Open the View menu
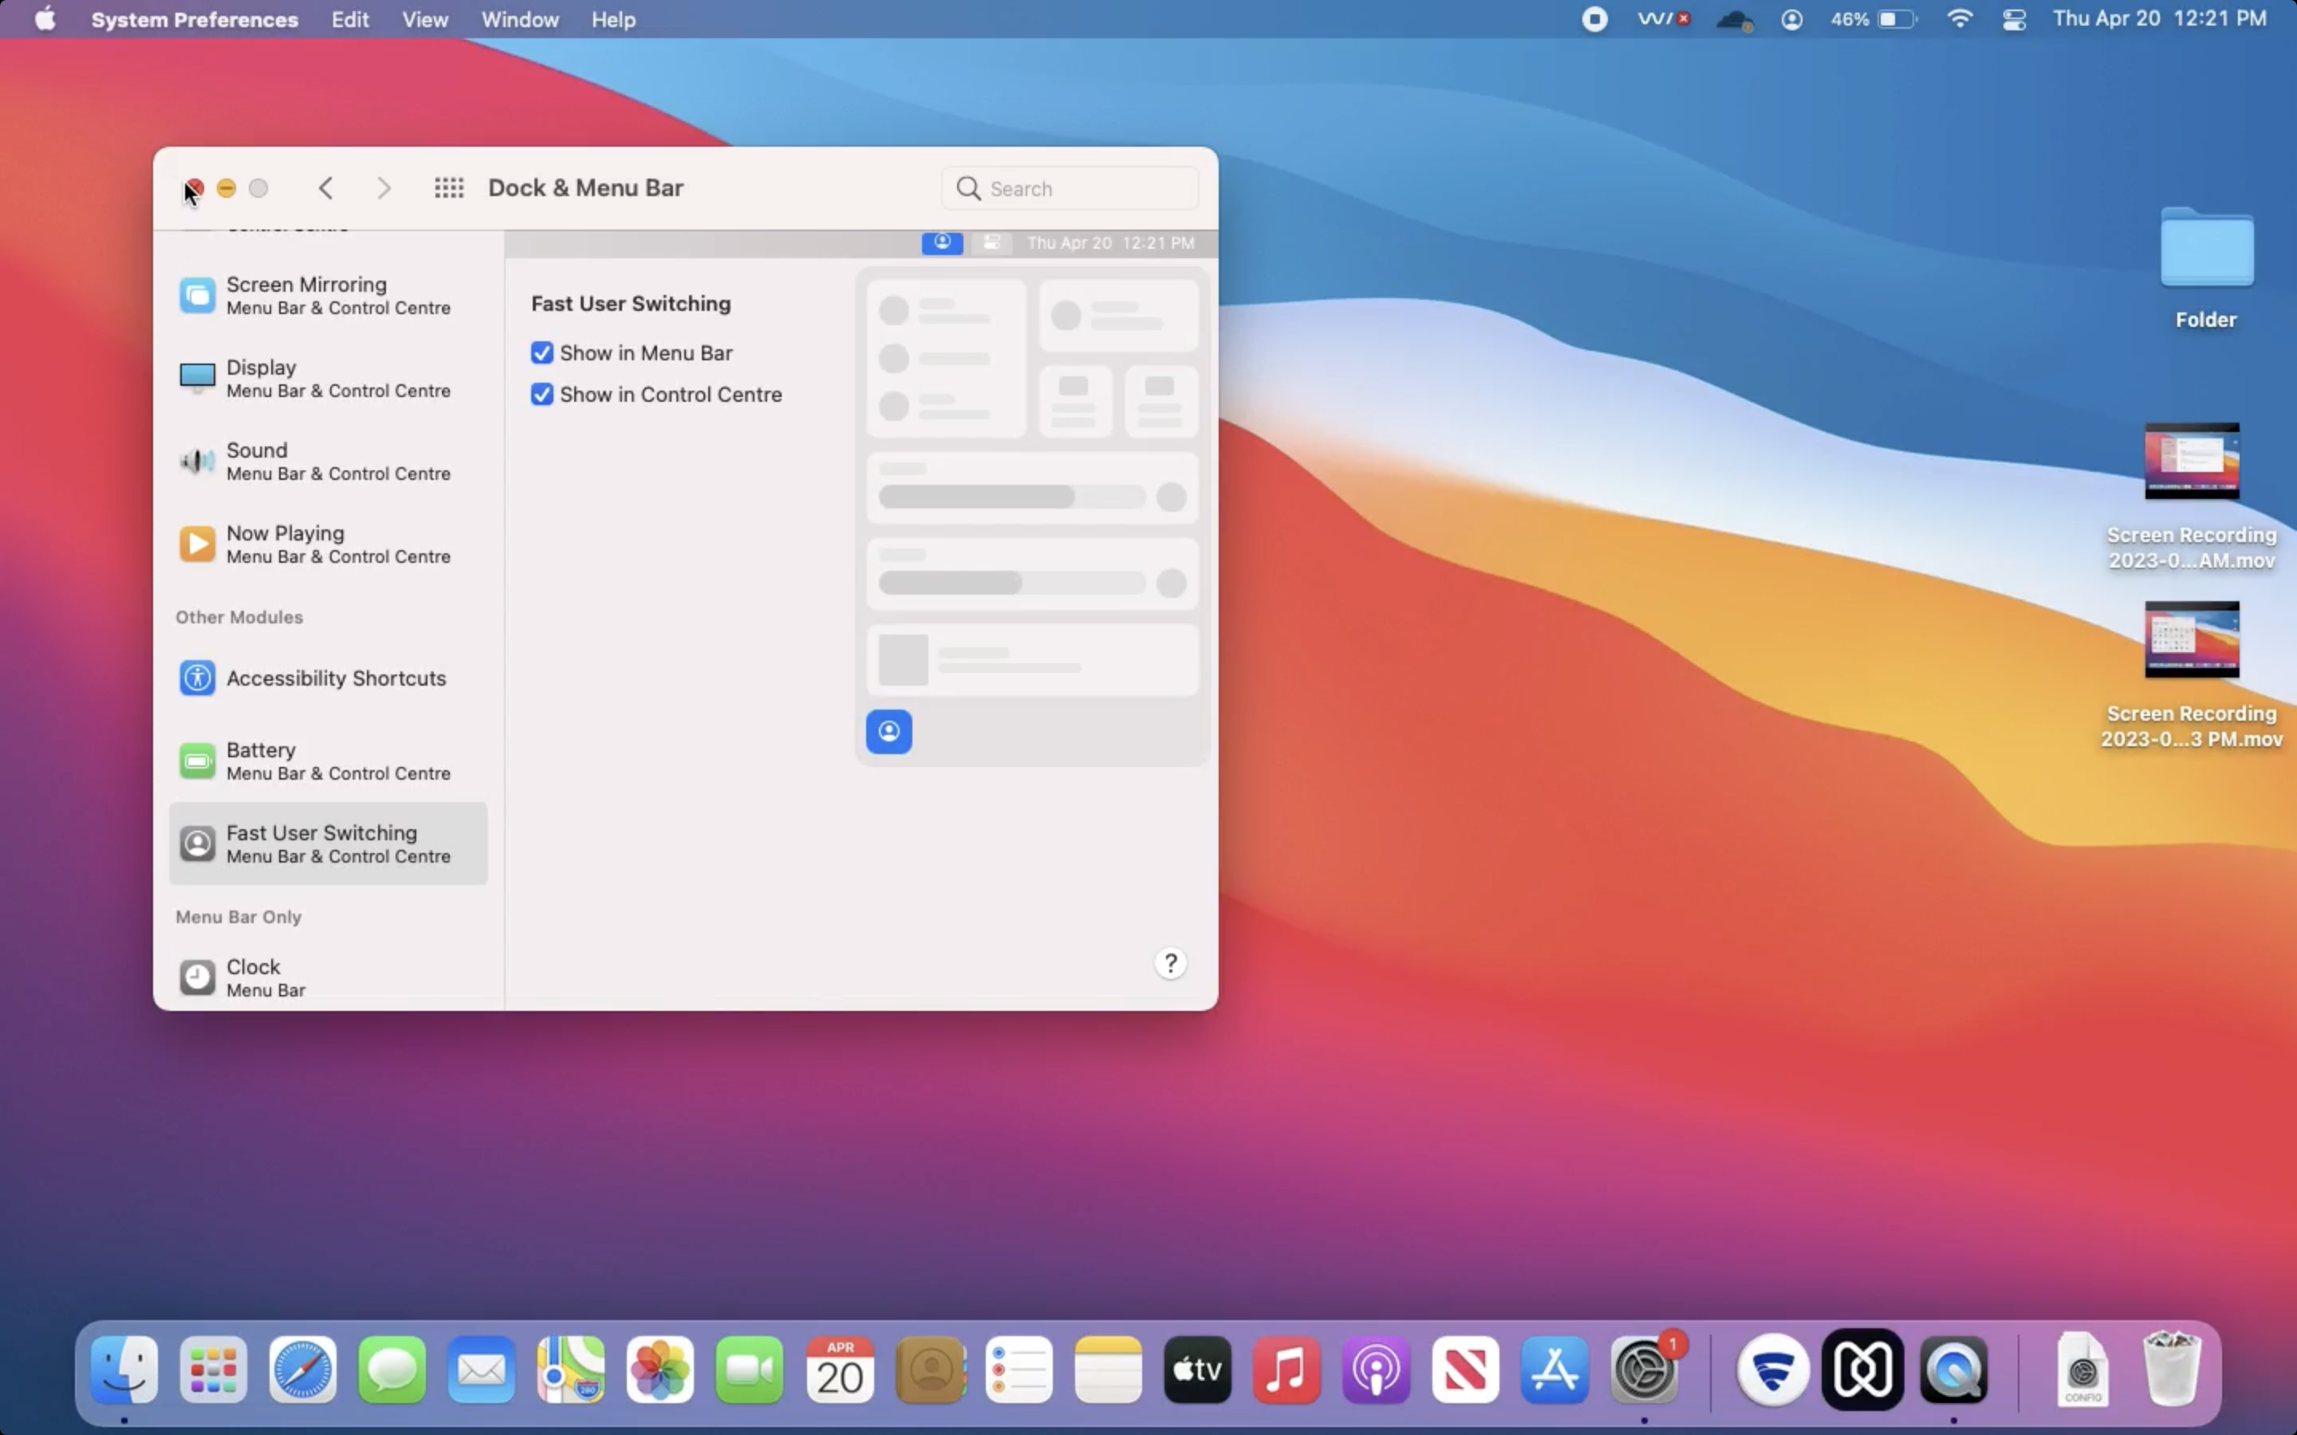 pyautogui.click(x=424, y=19)
